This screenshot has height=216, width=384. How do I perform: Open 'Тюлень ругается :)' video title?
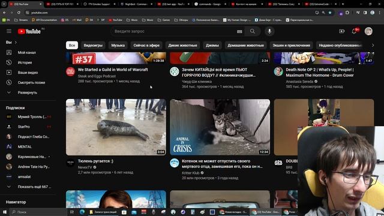click(95, 161)
